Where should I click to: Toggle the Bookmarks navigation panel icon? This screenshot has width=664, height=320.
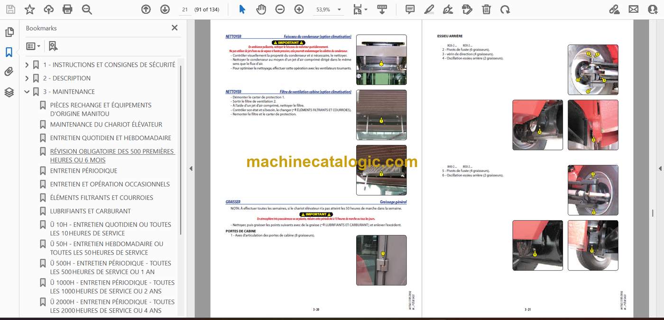tap(9, 52)
